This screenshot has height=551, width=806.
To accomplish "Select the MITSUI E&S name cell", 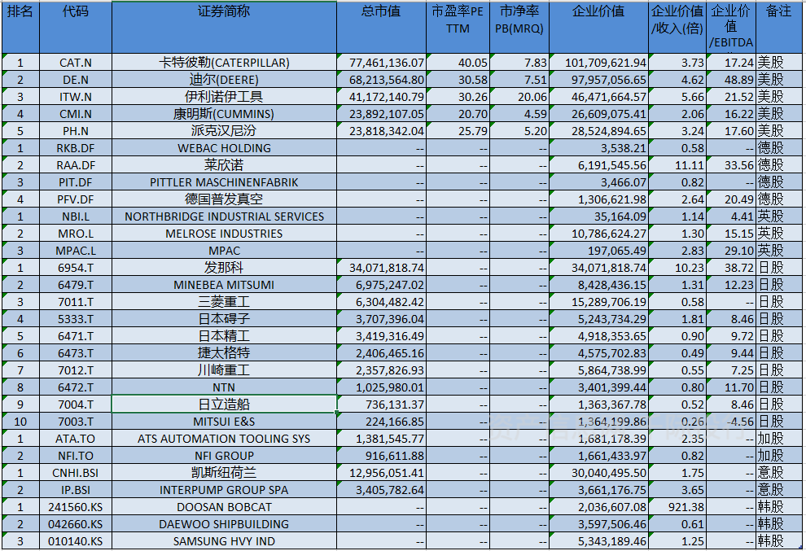I will click(x=224, y=422).
